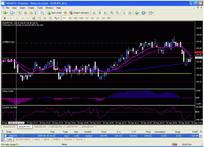Switch to the GBPUSD,M5 chart tab
The image size is (204, 147).
point(40,127)
